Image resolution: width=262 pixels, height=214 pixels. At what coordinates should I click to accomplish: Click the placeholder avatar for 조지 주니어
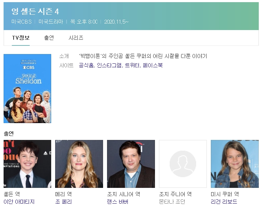click(x=183, y=164)
